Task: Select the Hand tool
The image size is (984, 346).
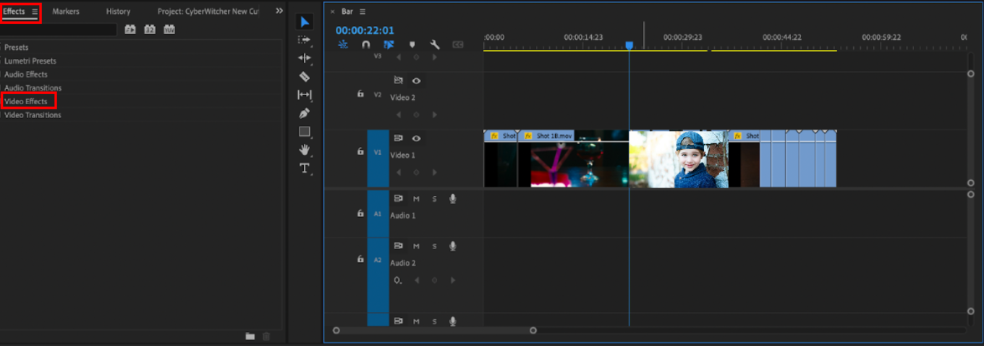Action: click(x=305, y=150)
